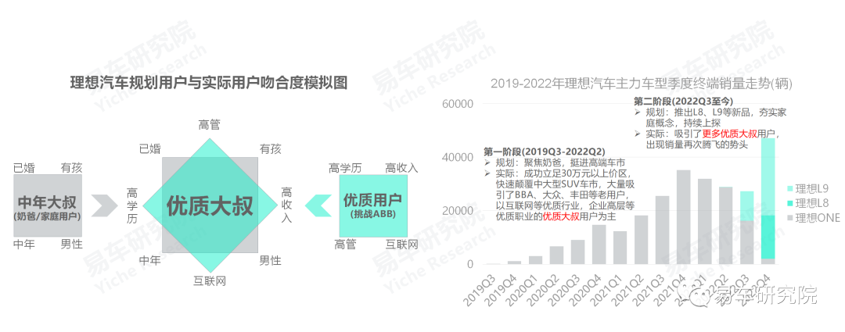
Task: Select the gray 中年大叔 box
Action: point(48,205)
